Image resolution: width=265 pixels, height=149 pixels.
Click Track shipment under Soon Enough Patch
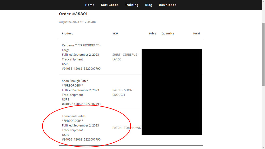[72, 95]
